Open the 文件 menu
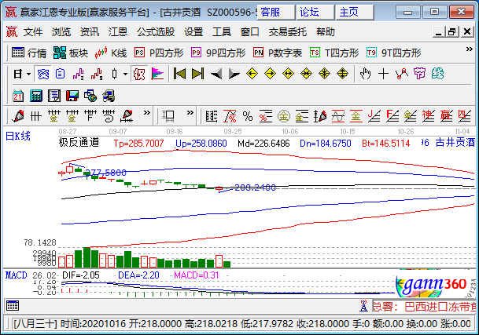 (x=33, y=31)
